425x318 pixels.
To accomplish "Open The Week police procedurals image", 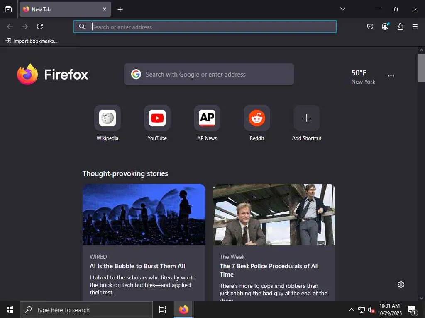I will point(274,214).
